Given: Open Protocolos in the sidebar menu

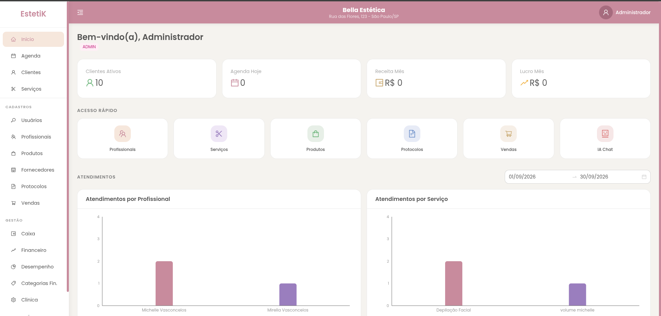Looking at the screenshot, I should click(x=33, y=186).
